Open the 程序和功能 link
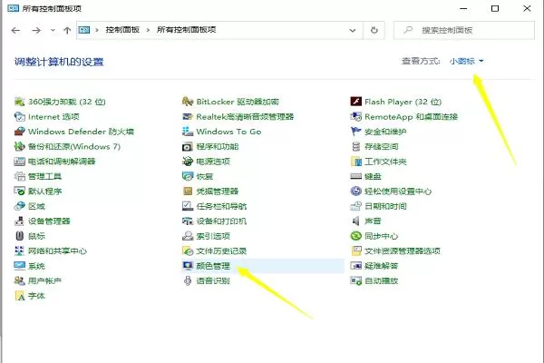The image size is (544, 363). (x=218, y=147)
